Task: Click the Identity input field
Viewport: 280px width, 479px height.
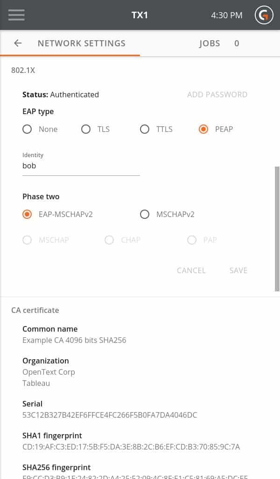Action: 81,166
